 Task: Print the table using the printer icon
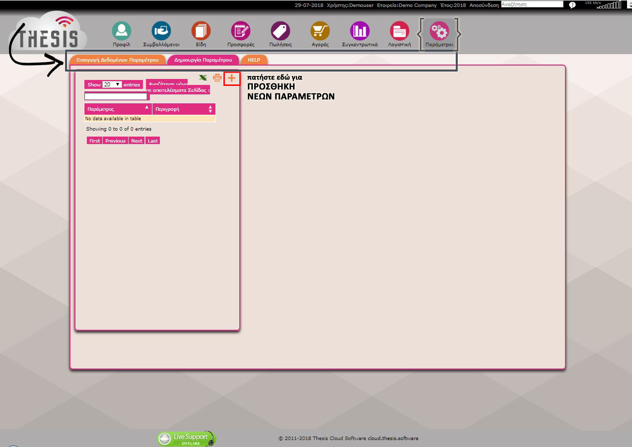point(217,77)
